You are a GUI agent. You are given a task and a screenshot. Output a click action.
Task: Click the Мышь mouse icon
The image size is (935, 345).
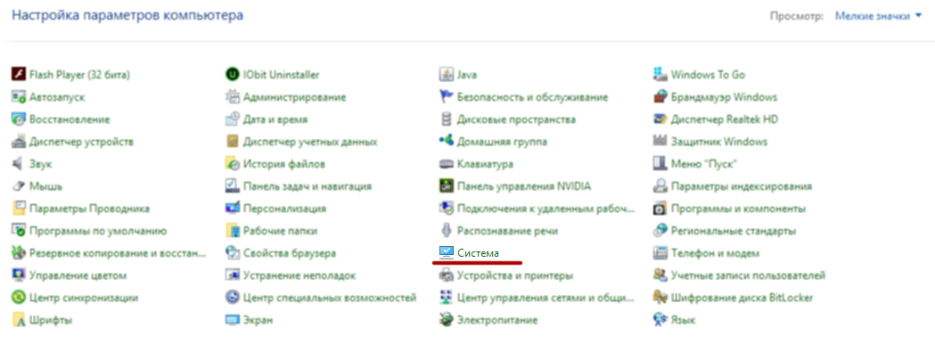(18, 186)
